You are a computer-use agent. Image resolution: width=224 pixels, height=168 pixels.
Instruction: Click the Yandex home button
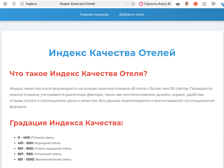click(x=5, y=4)
